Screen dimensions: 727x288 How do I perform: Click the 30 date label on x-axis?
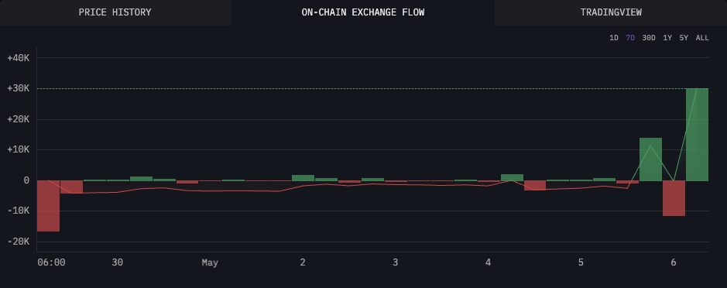[x=118, y=262]
